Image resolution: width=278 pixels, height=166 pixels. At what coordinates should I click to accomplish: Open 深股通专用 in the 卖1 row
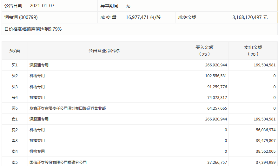click(x=39, y=119)
